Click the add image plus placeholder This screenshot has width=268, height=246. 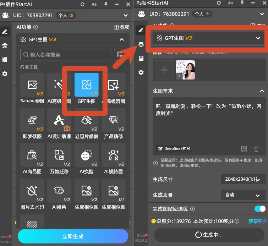pos(164,70)
